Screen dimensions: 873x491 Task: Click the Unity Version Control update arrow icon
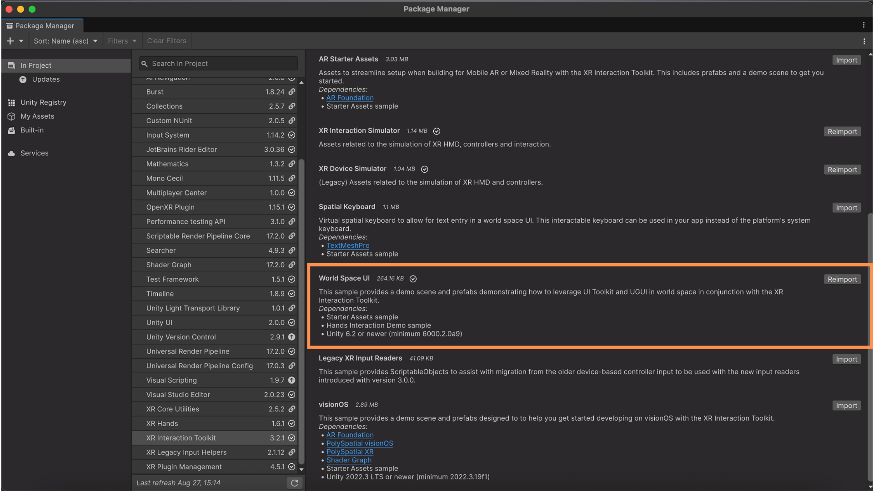292,337
